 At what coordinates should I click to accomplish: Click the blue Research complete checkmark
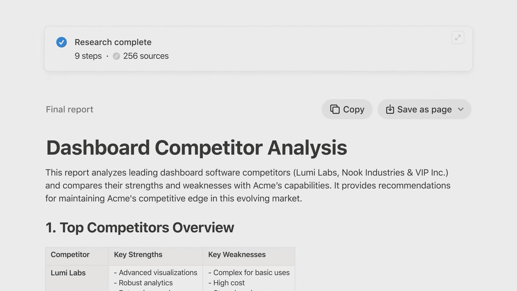pyautogui.click(x=62, y=42)
